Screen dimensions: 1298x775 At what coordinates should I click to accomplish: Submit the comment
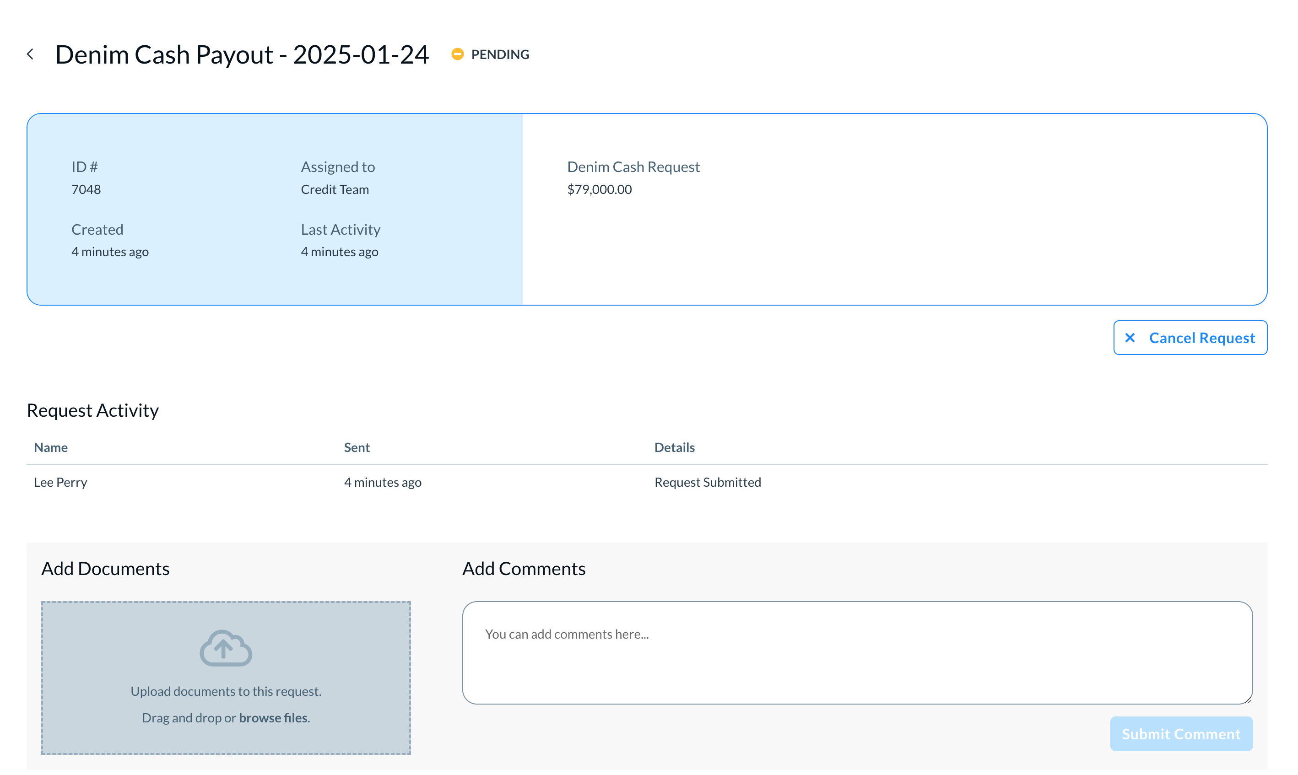pyautogui.click(x=1182, y=734)
